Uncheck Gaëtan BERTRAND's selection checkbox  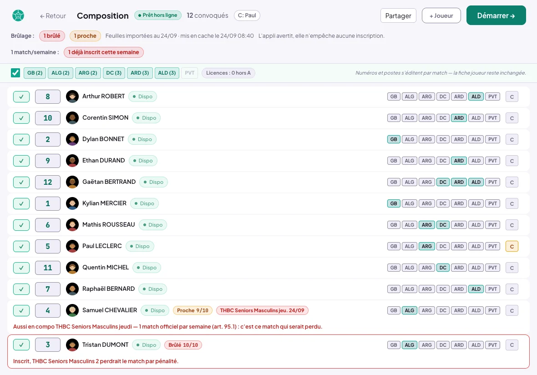tap(21, 182)
